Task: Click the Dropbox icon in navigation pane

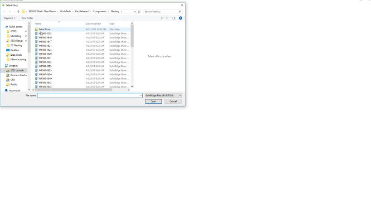Action: (x=6, y=66)
